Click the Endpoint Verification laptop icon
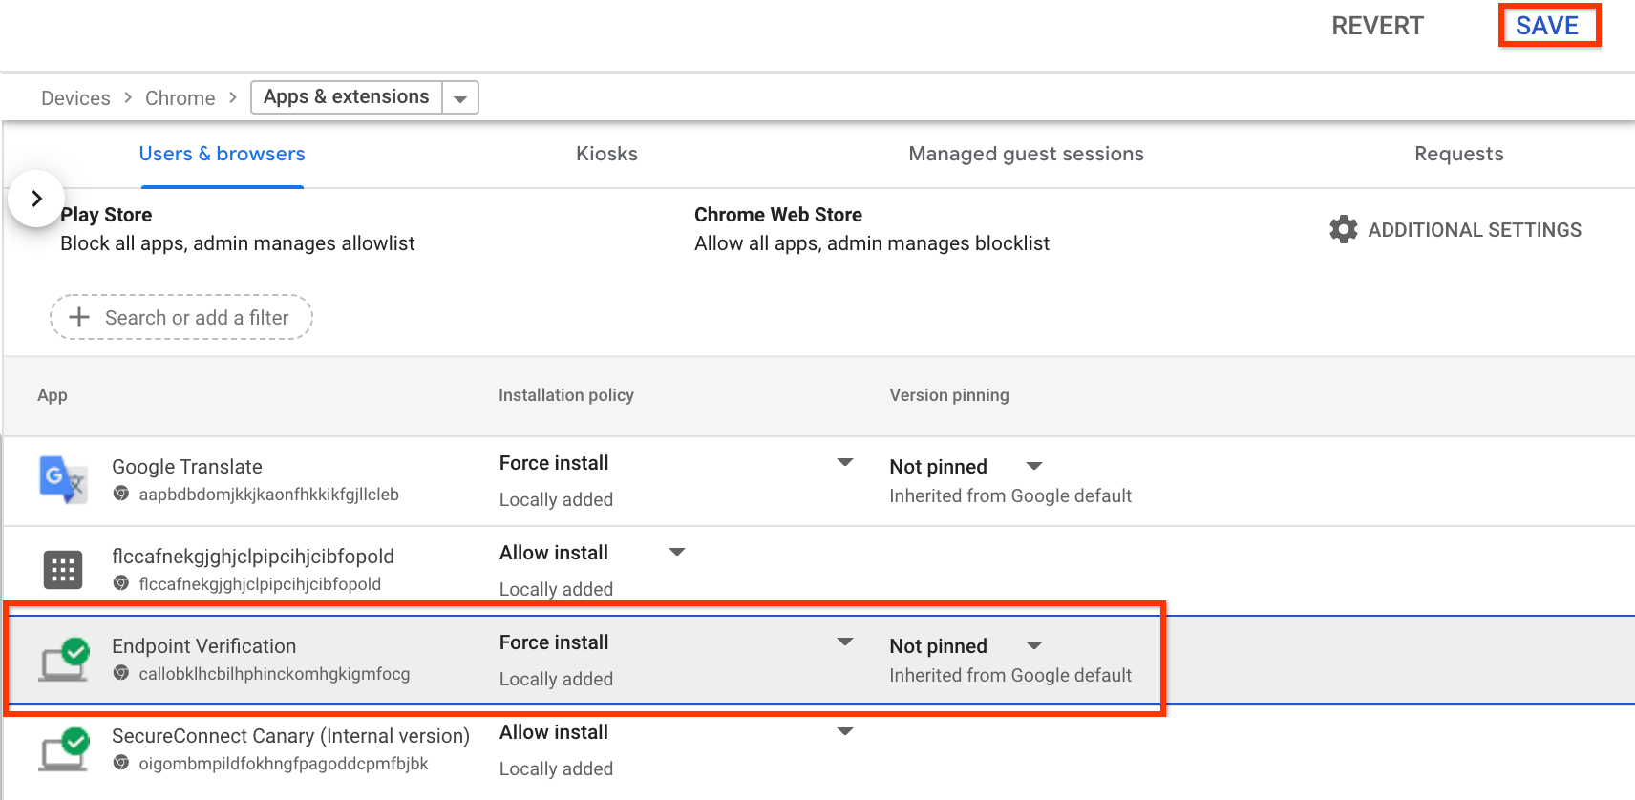This screenshot has width=1635, height=800. click(63, 660)
